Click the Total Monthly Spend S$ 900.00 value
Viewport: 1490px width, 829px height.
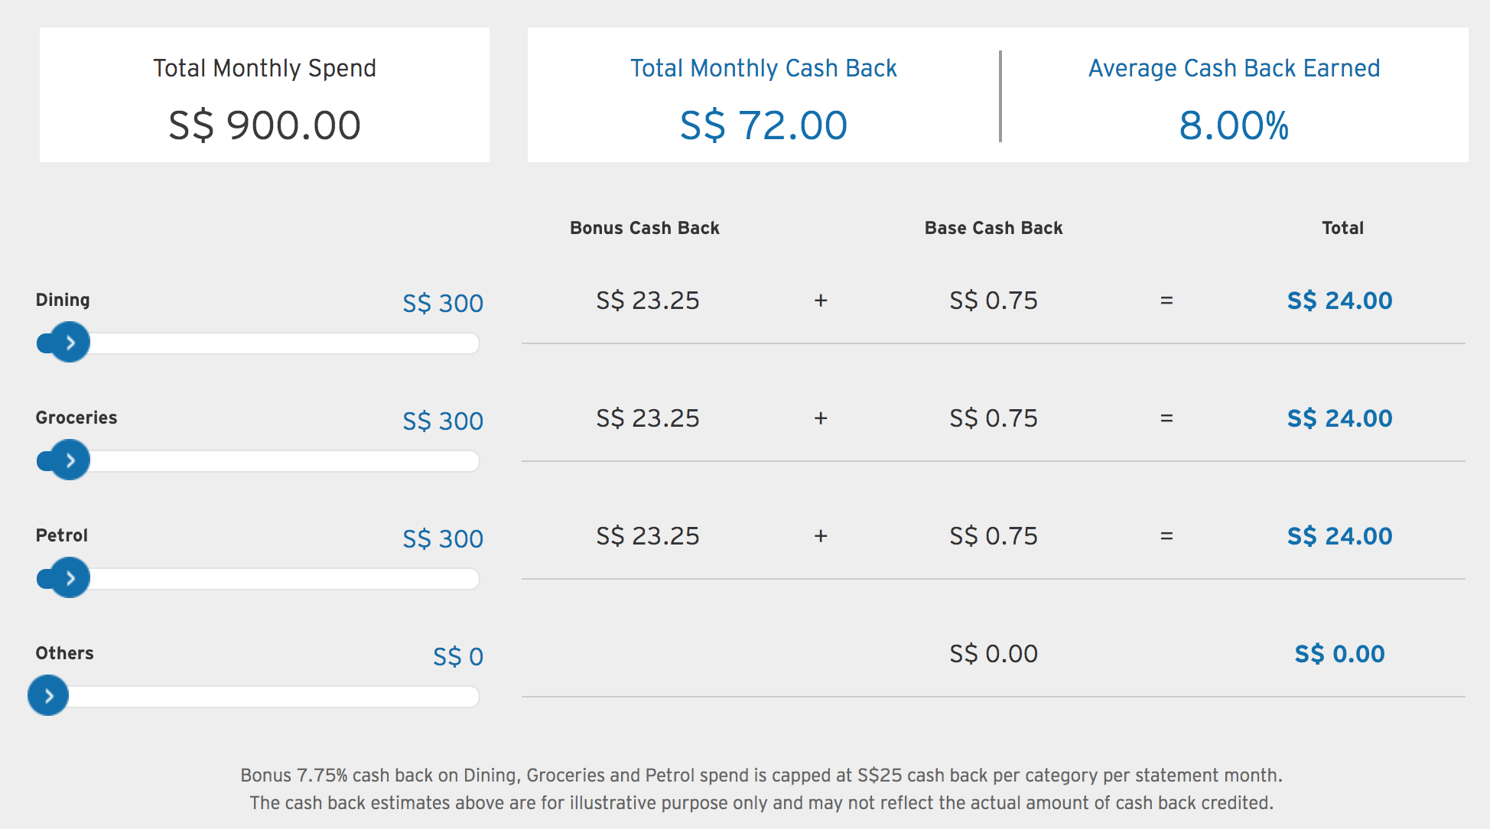coord(265,125)
